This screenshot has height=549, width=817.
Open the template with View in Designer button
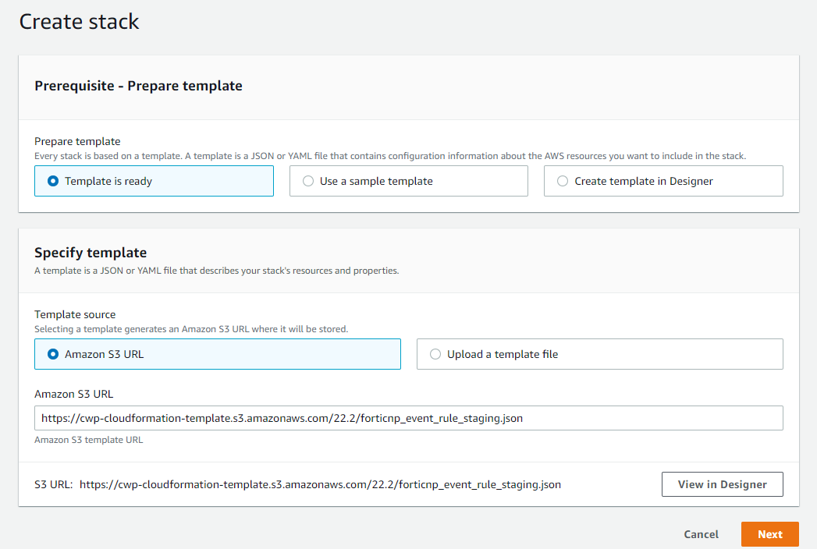click(722, 484)
